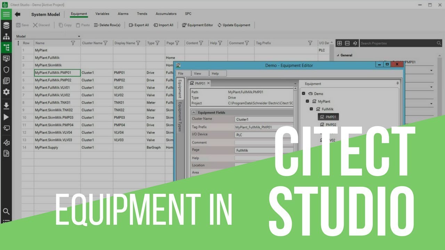Click the Export All button
This screenshot has height=250, width=445.
click(x=139, y=25)
